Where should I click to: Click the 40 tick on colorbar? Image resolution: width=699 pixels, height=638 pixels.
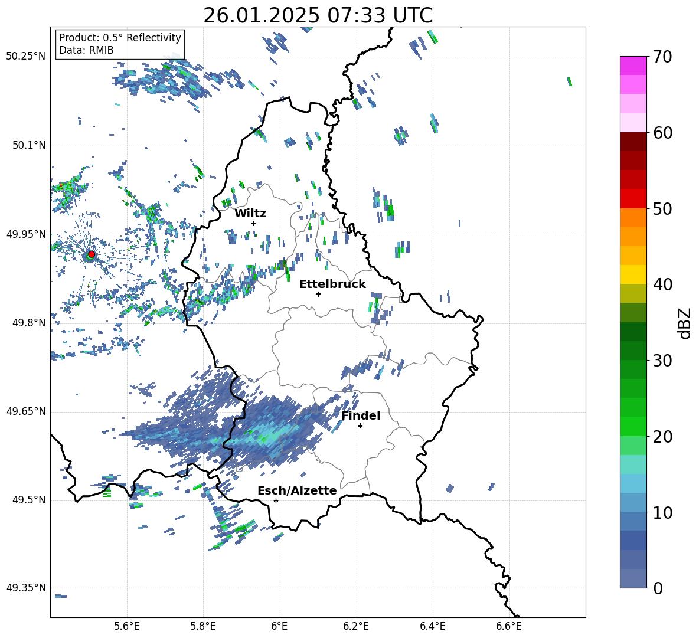662,284
